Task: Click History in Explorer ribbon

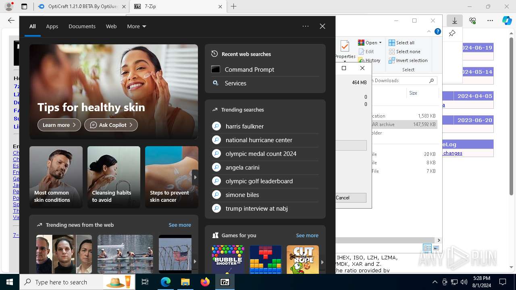Action: [369, 60]
